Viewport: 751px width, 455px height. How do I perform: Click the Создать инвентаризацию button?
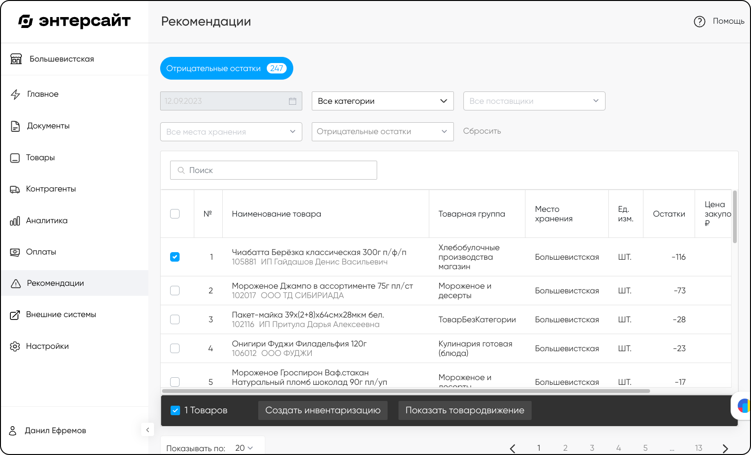(323, 410)
